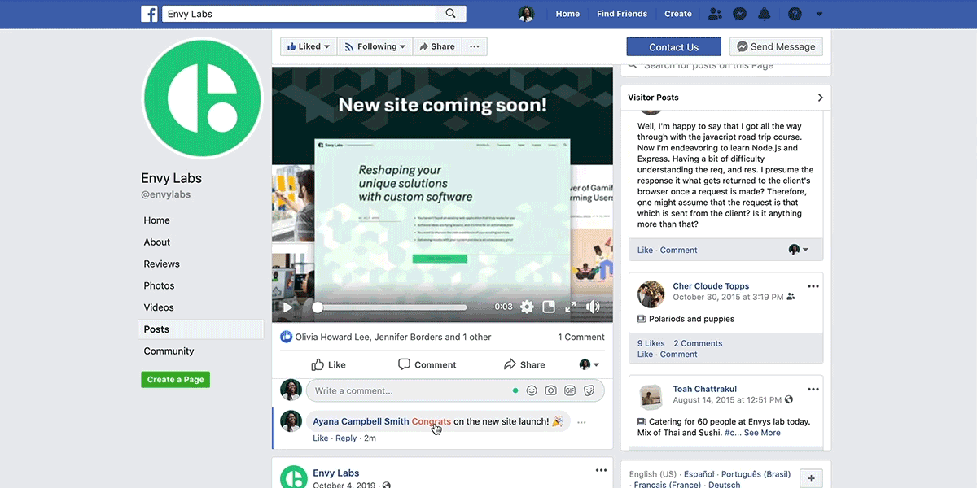Screen dimensions: 977x488
Task: Switch language to Español
Action: tap(699, 474)
